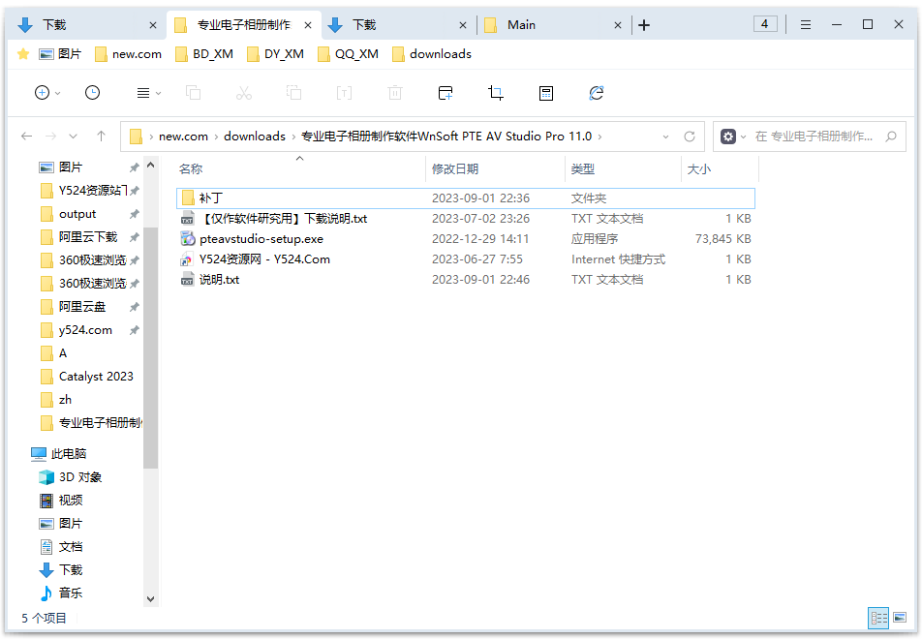Open the hamburger menu in title bar
Image resolution: width=922 pixels, height=639 pixels.
(x=806, y=25)
